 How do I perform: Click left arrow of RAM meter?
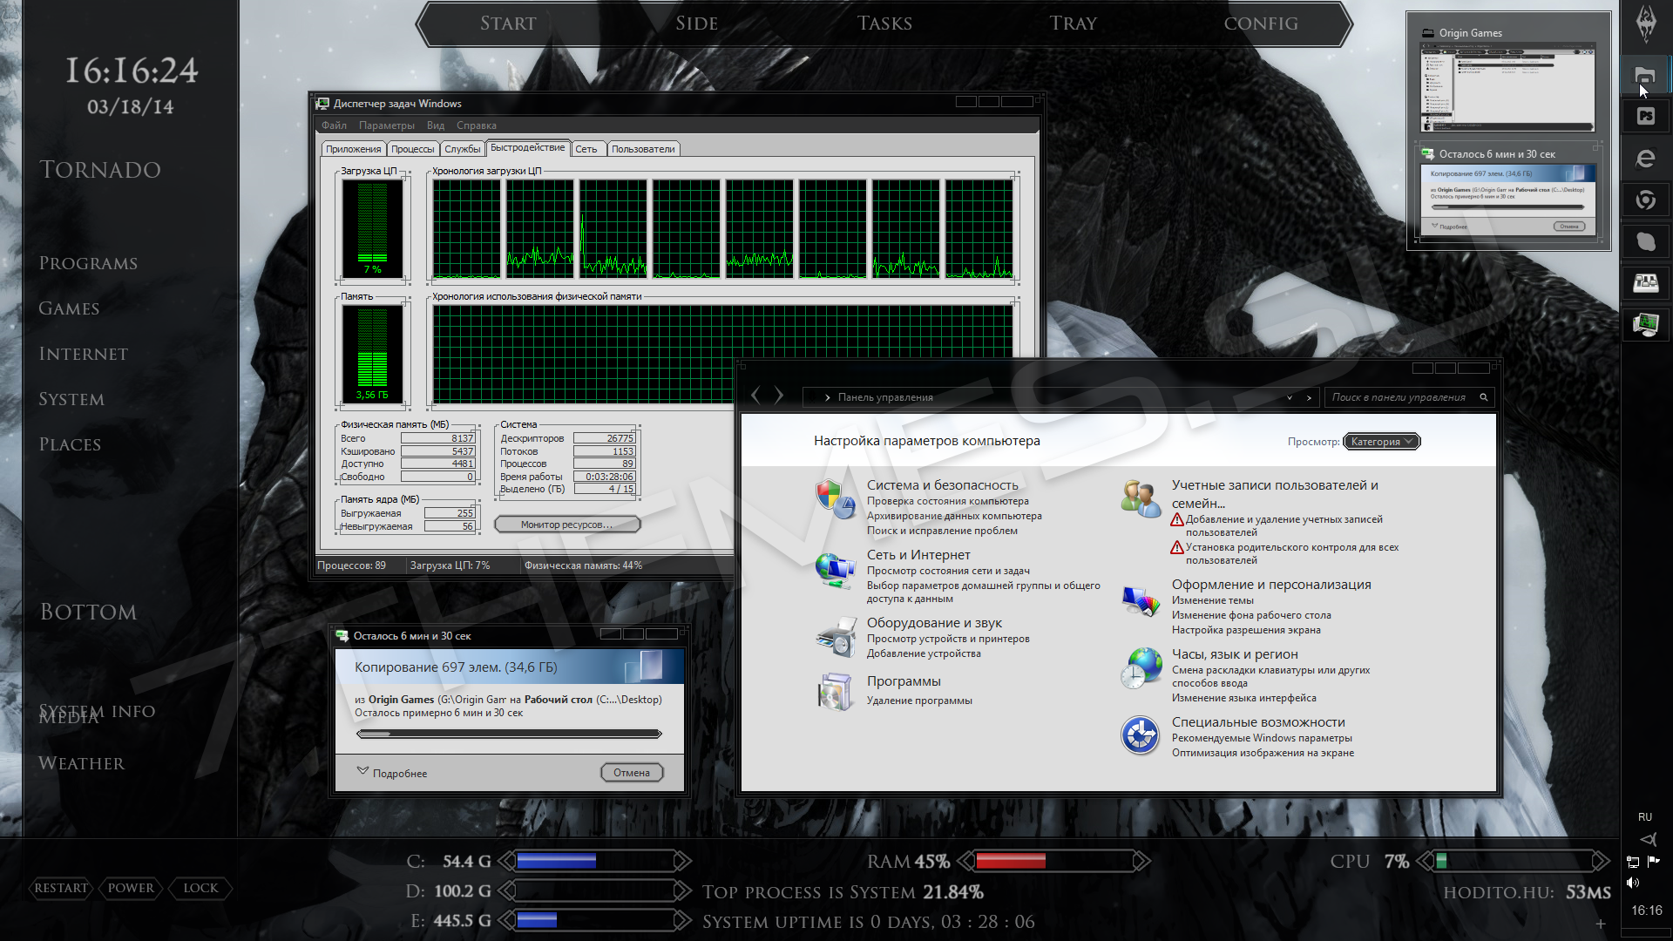[965, 862]
